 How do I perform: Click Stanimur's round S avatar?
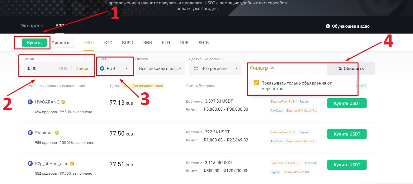tap(30, 133)
